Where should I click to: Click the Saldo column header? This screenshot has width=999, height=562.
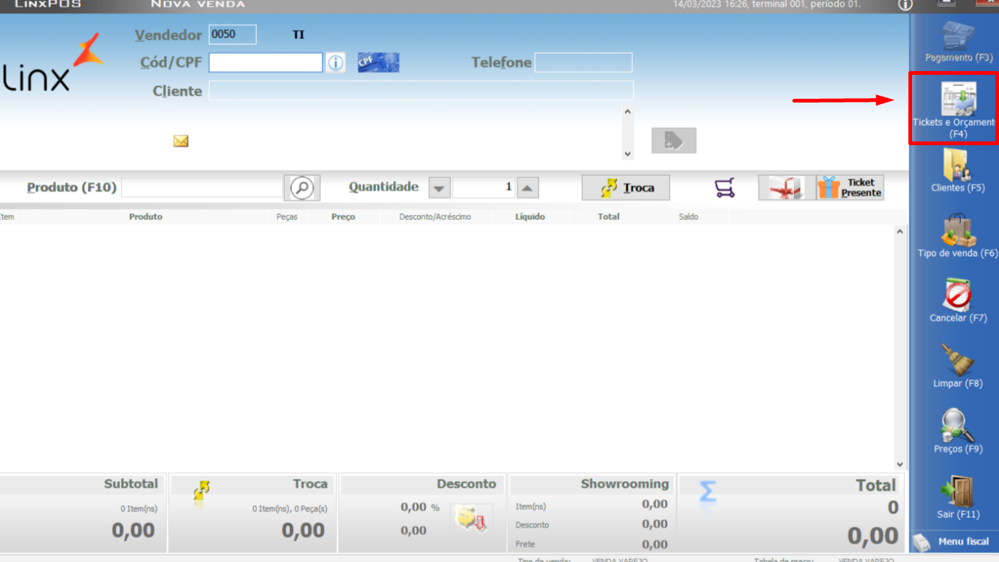(x=689, y=217)
